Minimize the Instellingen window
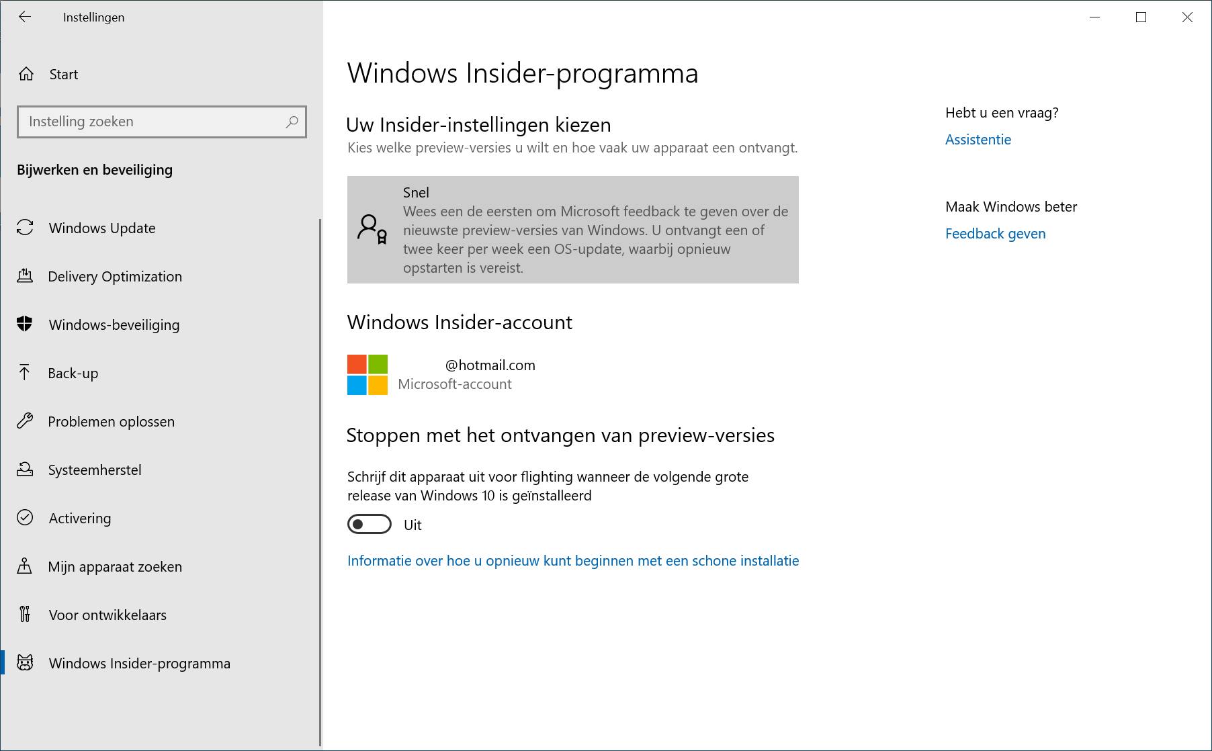Screen dimensions: 1212x751 tap(1095, 17)
